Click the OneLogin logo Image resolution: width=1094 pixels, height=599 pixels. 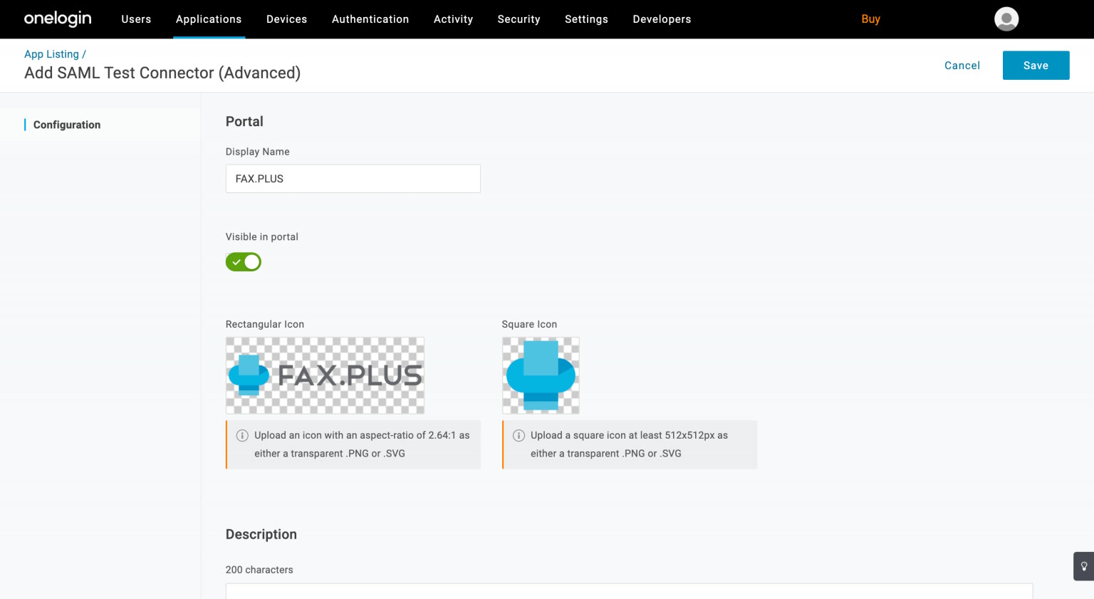(x=58, y=19)
